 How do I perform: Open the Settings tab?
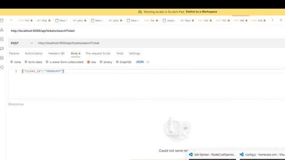tap(134, 53)
